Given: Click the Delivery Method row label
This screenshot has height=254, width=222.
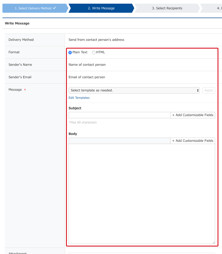Looking at the screenshot, I should (x=21, y=40).
